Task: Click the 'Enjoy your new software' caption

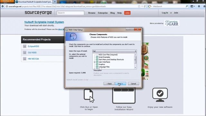Action: pos(160,107)
